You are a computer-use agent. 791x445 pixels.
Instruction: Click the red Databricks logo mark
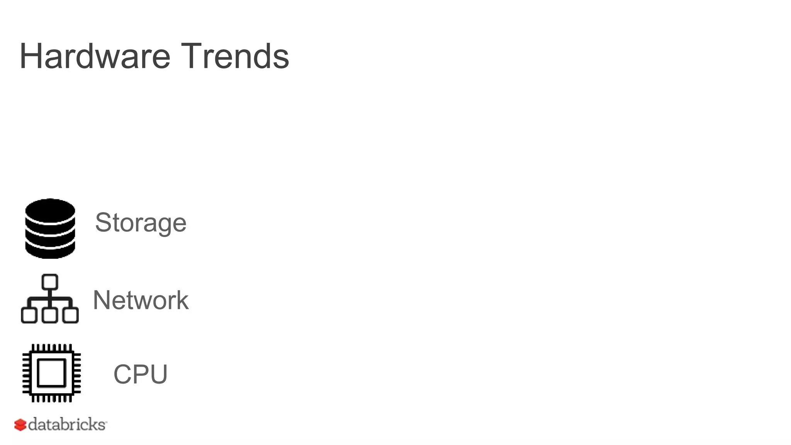[x=20, y=425]
